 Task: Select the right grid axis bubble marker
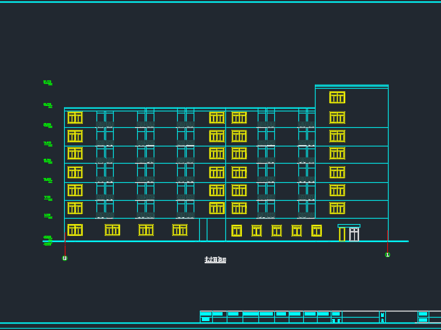(x=387, y=255)
